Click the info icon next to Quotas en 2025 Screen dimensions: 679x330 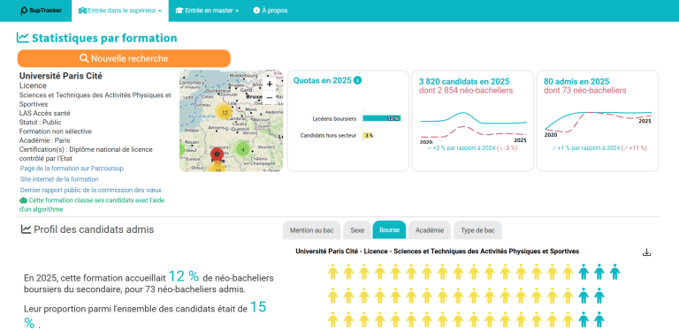click(x=357, y=80)
